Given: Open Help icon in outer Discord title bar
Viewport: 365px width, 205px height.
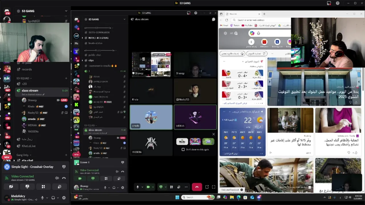Looking at the screenshot, I should 338,3.
